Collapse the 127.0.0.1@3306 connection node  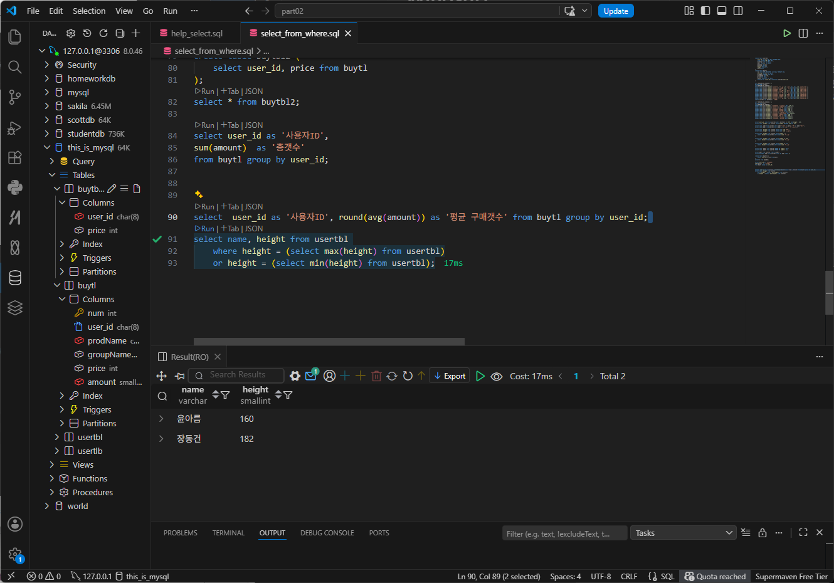pyautogui.click(x=42, y=51)
